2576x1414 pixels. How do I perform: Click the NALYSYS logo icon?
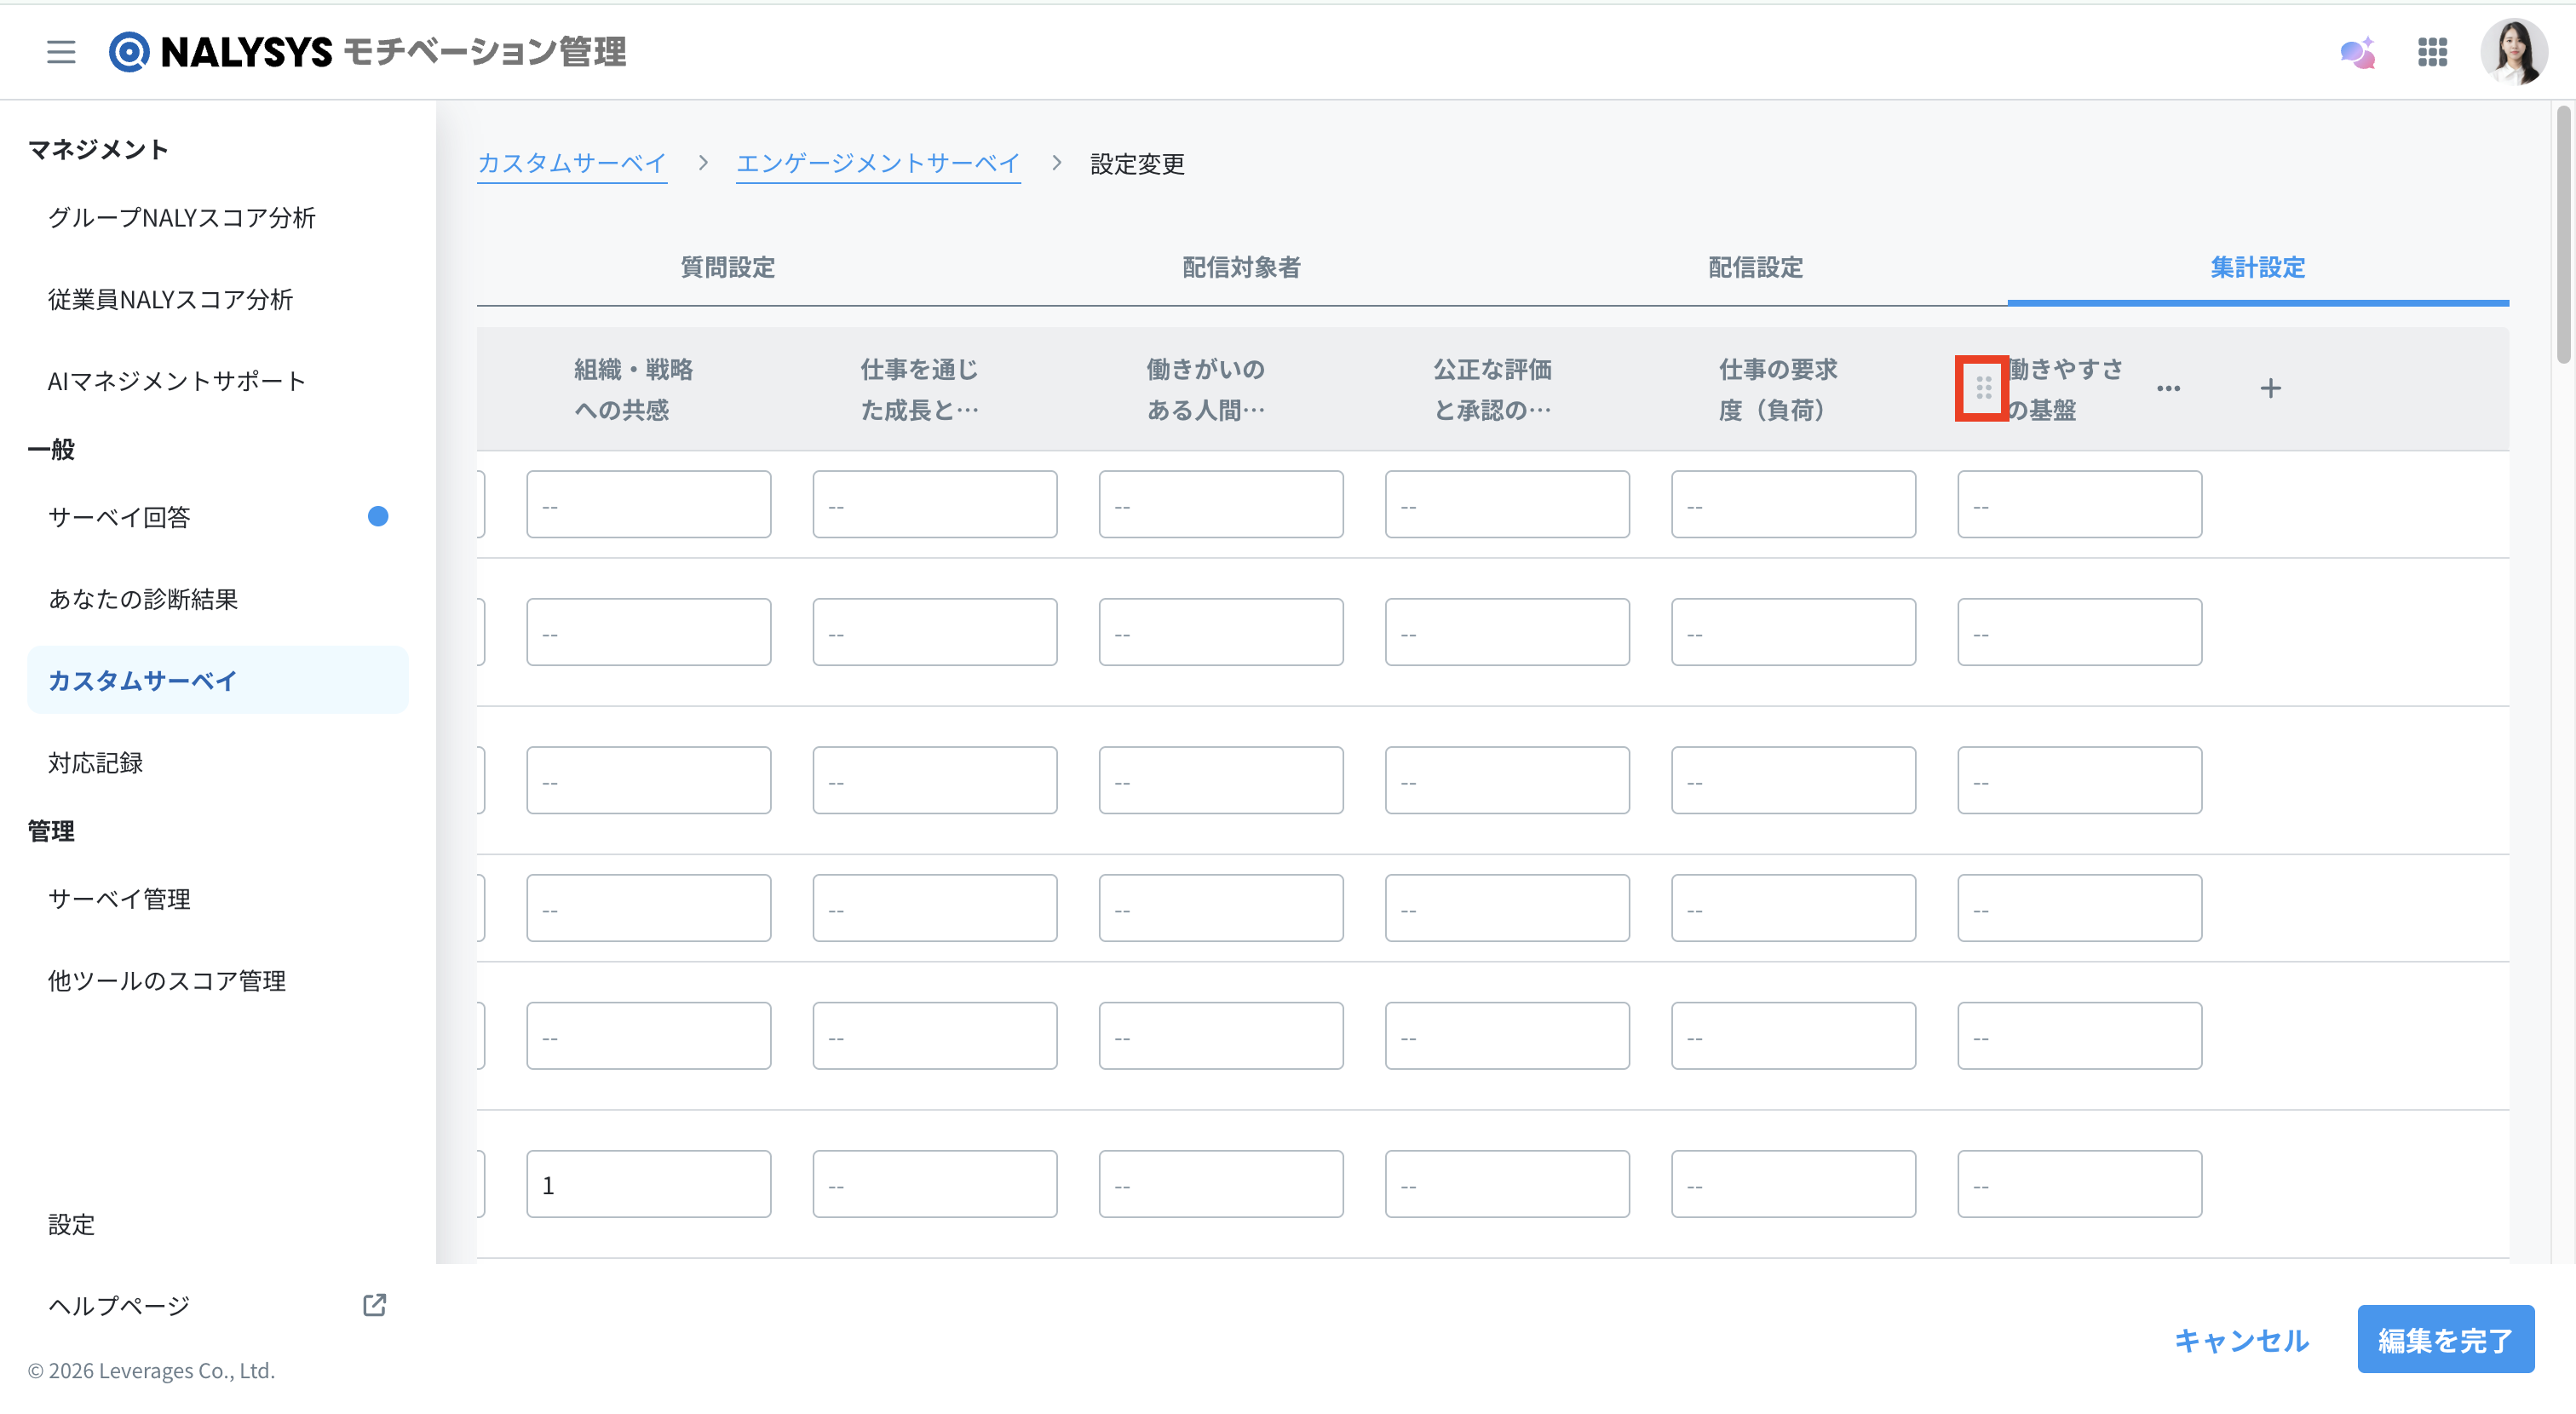coord(129,51)
